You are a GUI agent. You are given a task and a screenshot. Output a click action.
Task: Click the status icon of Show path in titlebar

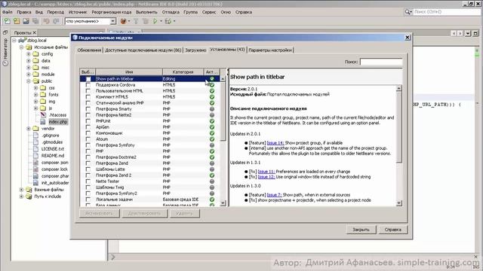point(212,78)
